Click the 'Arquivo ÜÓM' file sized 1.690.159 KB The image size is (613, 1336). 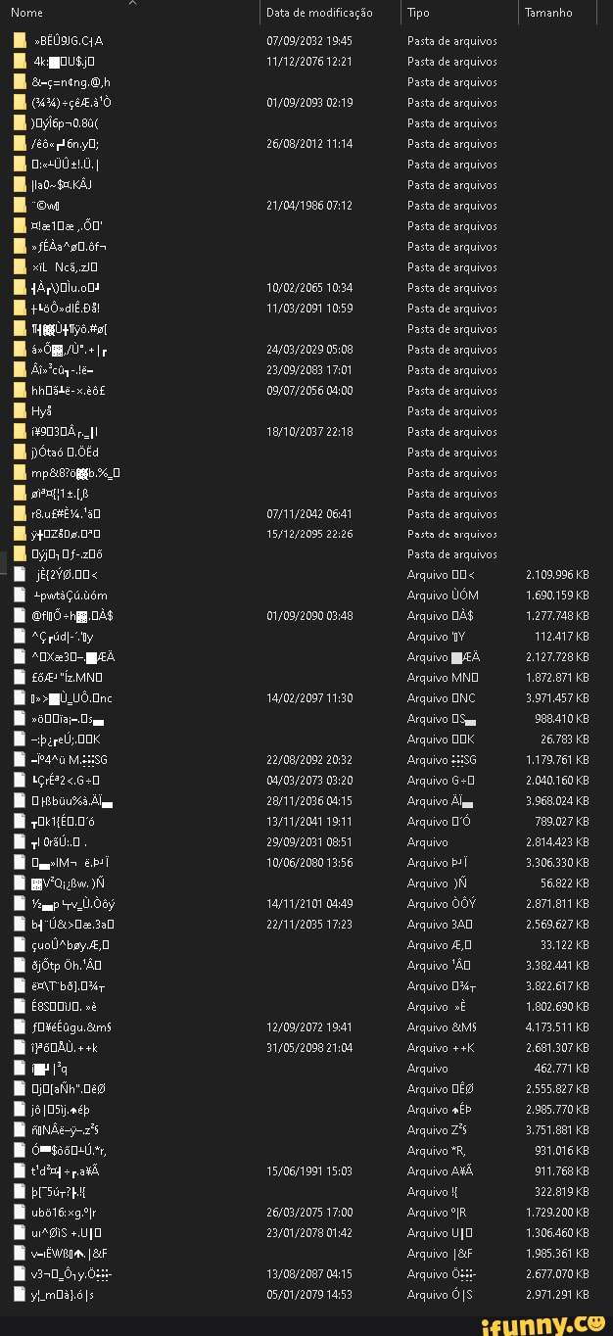tap(69, 596)
